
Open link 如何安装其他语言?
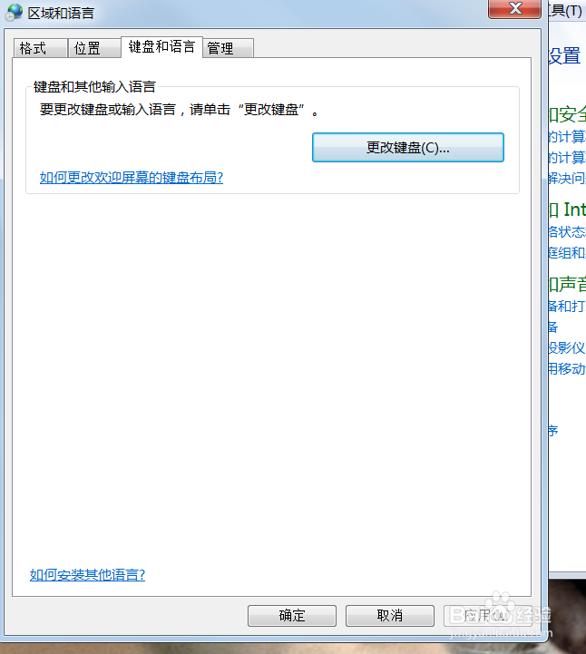pos(87,575)
